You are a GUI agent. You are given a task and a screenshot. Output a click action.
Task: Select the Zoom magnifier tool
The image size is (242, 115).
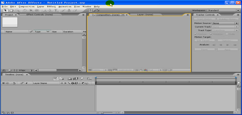[x=18, y=10]
